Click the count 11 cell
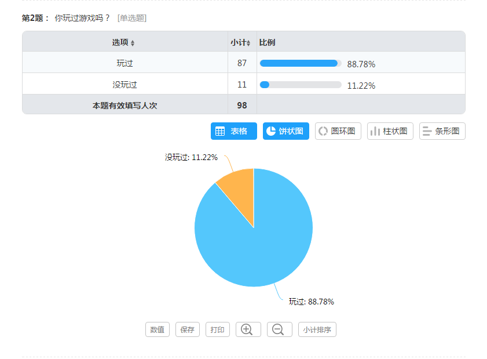 pos(242,84)
